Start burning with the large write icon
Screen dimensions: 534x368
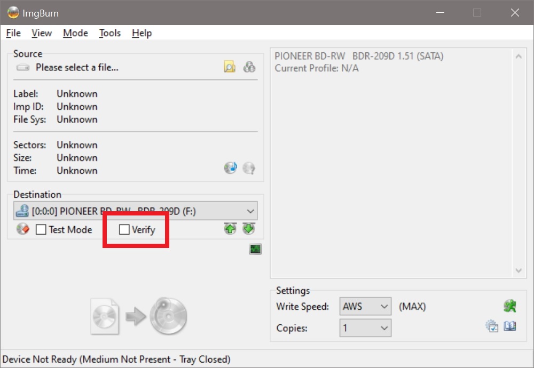click(139, 316)
